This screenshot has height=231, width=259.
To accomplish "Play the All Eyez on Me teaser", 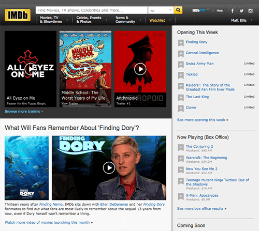I will 31,69.
